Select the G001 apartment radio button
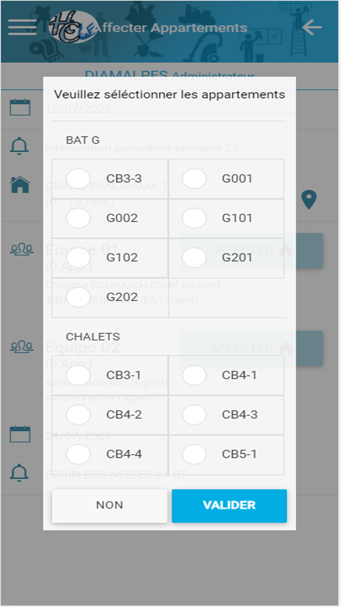 (194, 179)
